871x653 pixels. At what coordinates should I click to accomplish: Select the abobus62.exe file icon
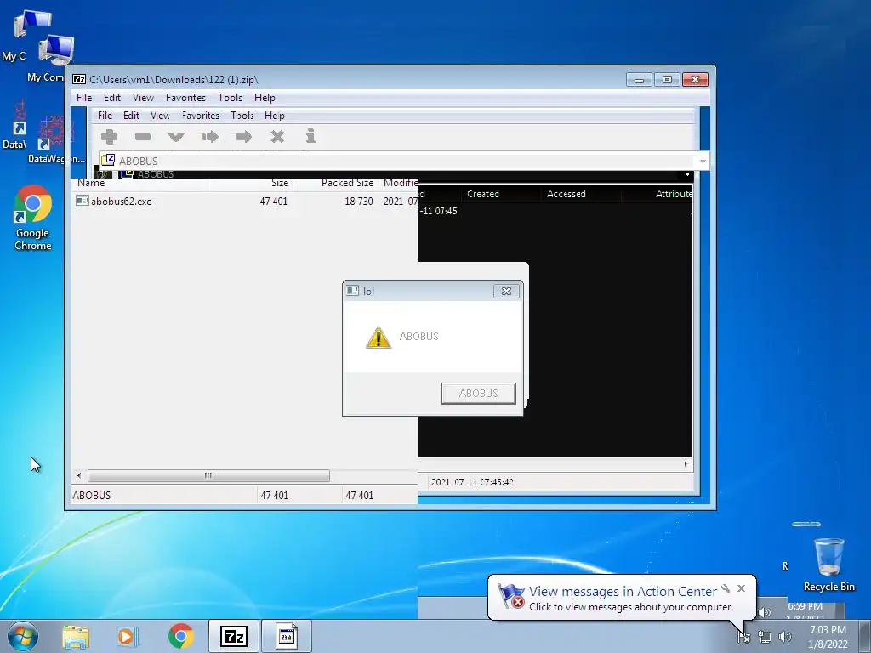point(83,201)
